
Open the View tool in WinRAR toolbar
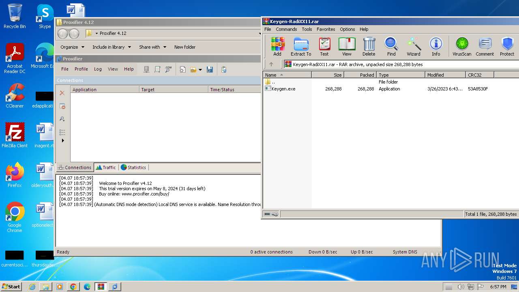click(x=347, y=47)
